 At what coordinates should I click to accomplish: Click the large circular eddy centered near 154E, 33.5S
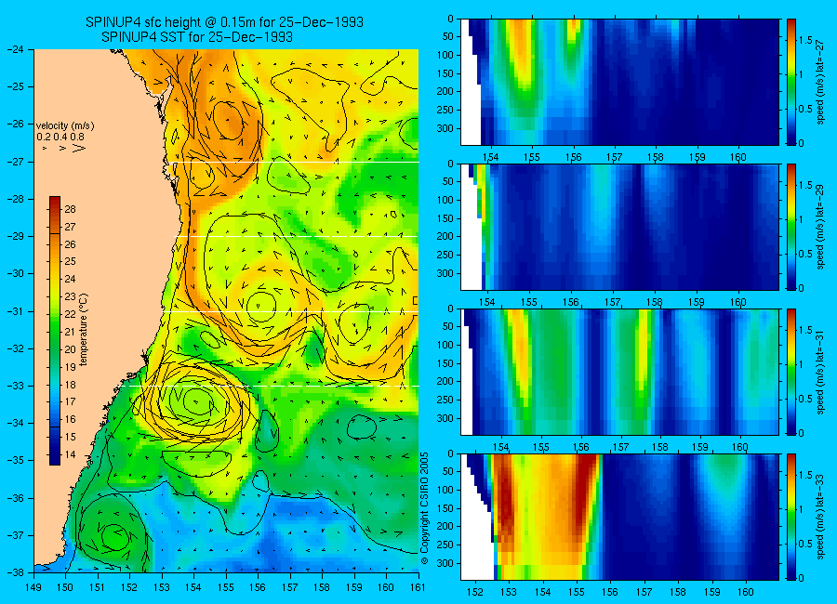tap(195, 400)
